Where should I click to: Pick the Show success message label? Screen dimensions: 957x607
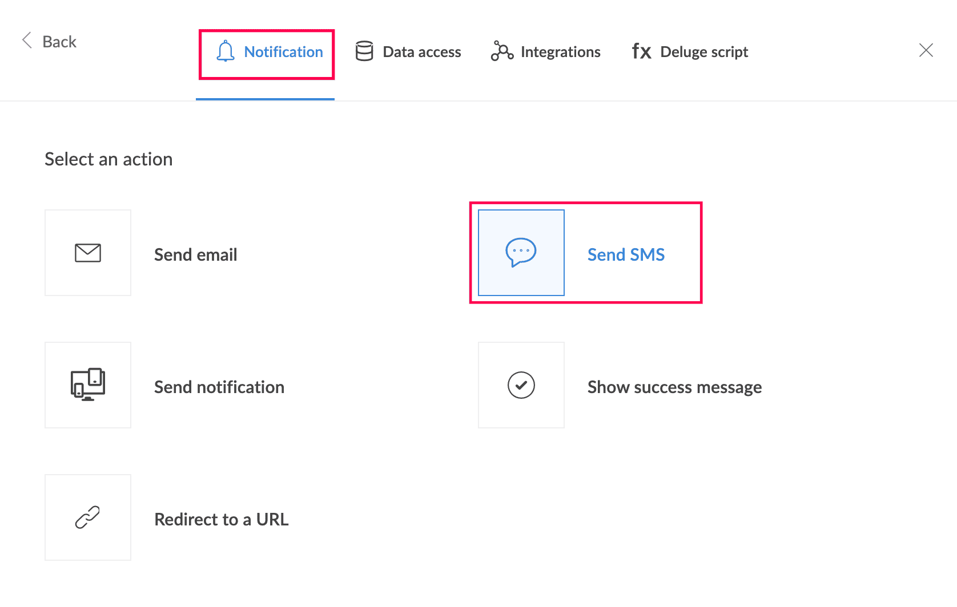675,387
